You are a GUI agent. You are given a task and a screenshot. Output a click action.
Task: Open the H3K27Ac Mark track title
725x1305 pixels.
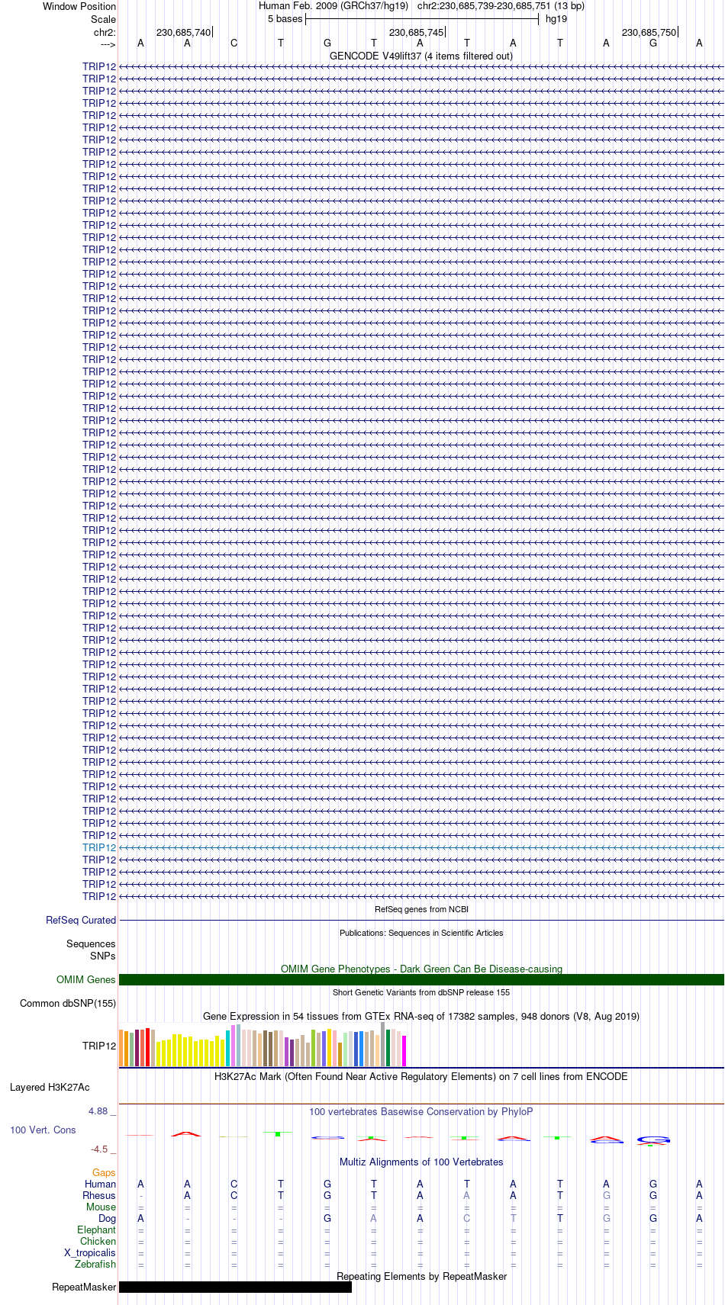coord(421,1077)
